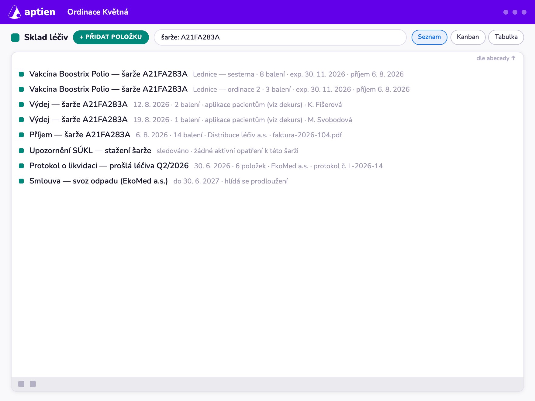Click green marker of Lednice — sesterna row
The image size is (535, 401).
click(21, 74)
